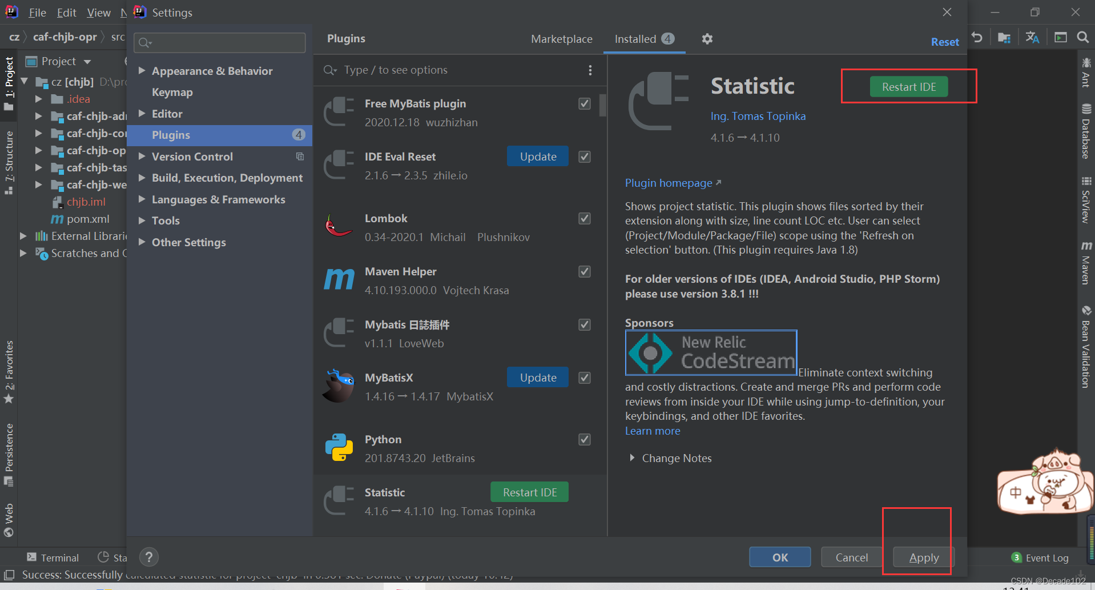Click the Lombok chili pepper plugin icon
Screen dimensions: 1095x590
(339, 227)
